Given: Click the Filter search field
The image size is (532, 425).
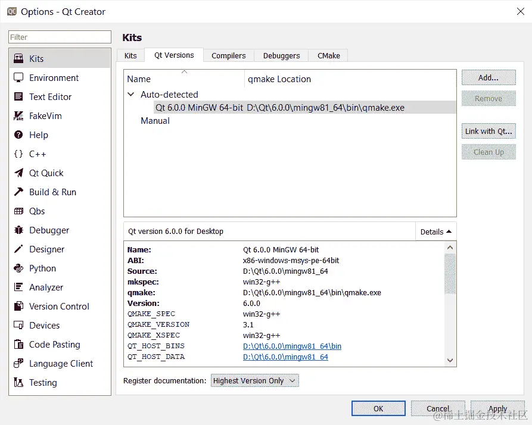Looking at the screenshot, I should (60, 37).
